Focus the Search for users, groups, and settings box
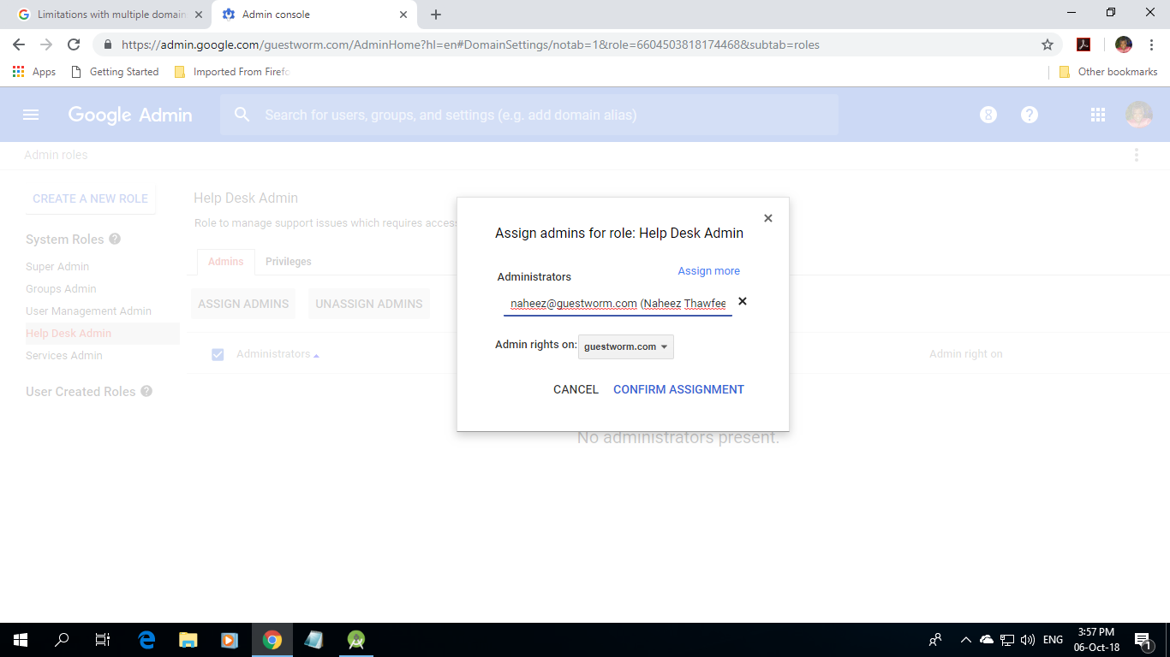The height and width of the screenshot is (657, 1170). (x=528, y=115)
